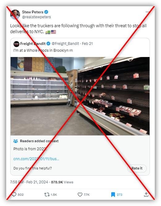Click Stew Peters profile avatar
The image size is (161, 206).
[x=15, y=15]
